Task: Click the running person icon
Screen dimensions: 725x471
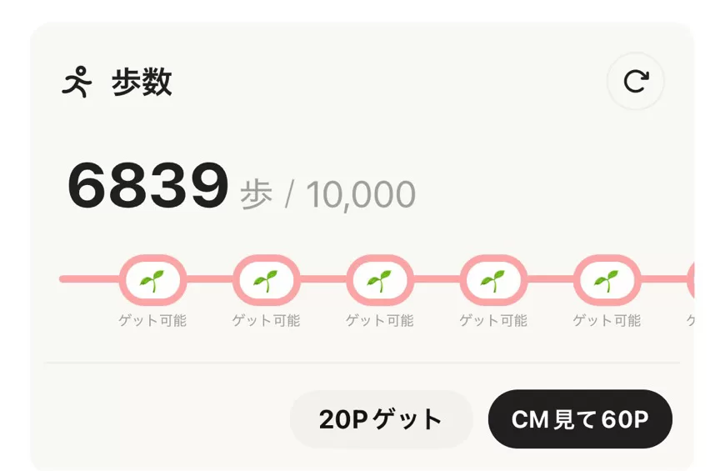Action: [x=77, y=83]
